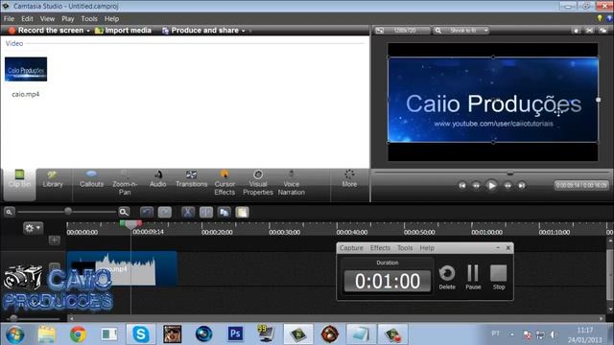The height and width of the screenshot is (345, 614).
Task: Click the preview pan mode icon
Action: 576,30
